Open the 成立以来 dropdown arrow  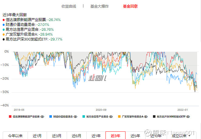click(x=189, y=136)
